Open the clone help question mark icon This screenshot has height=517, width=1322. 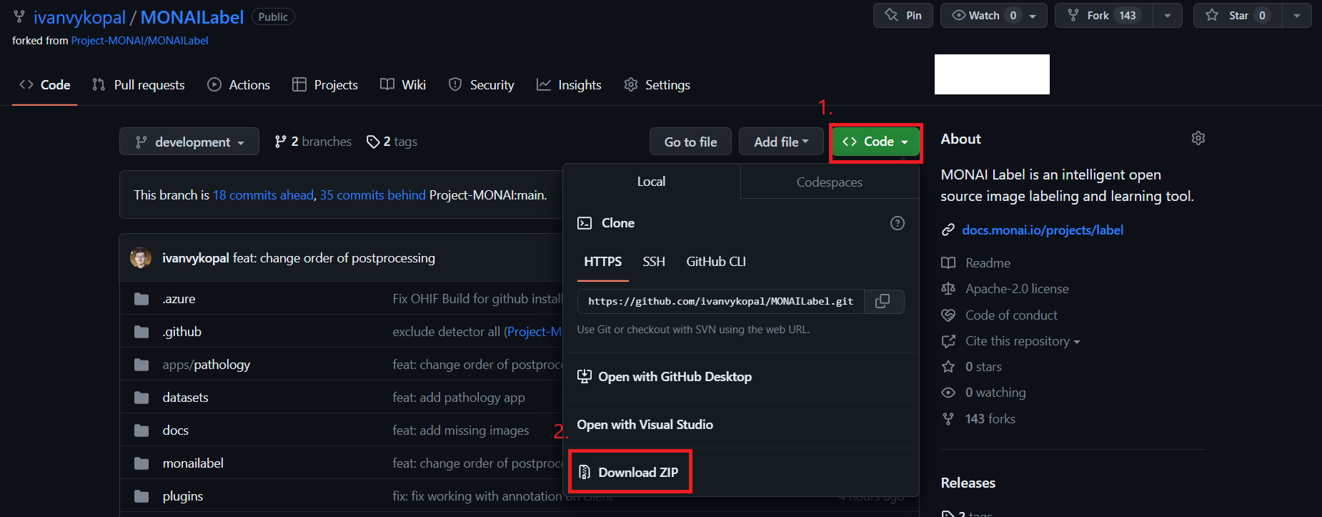click(x=898, y=223)
